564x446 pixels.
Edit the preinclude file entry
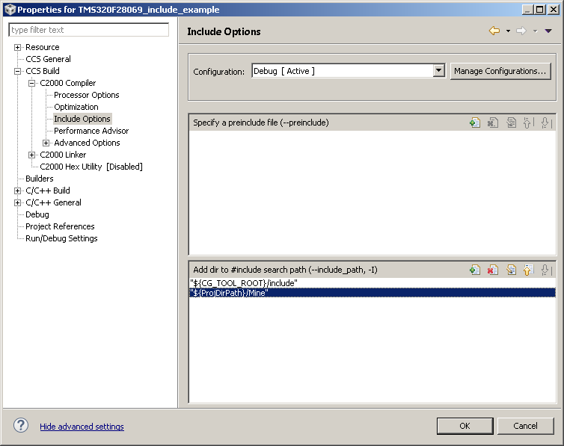pos(511,123)
